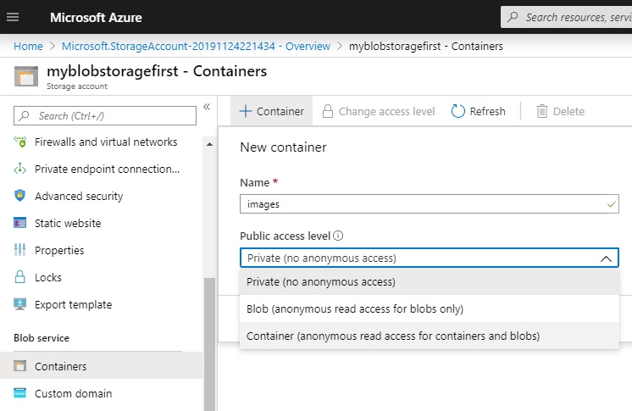
Task: Click the Static website icon
Action: [x=20, y=223]
